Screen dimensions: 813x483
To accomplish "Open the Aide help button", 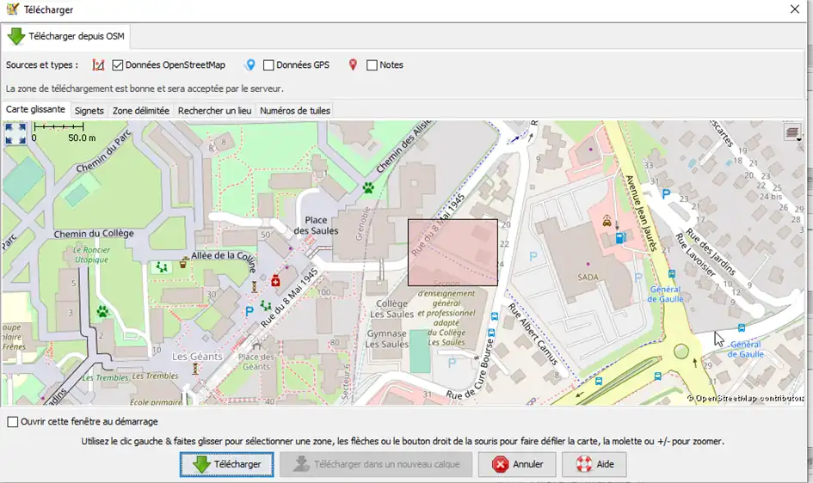I will pos(594,464).
